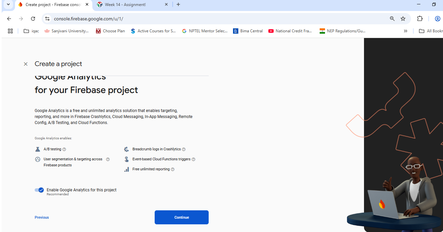443x232 pixels.
Task: Click the Recommended text under the toggle
Action: pos(58,194)
